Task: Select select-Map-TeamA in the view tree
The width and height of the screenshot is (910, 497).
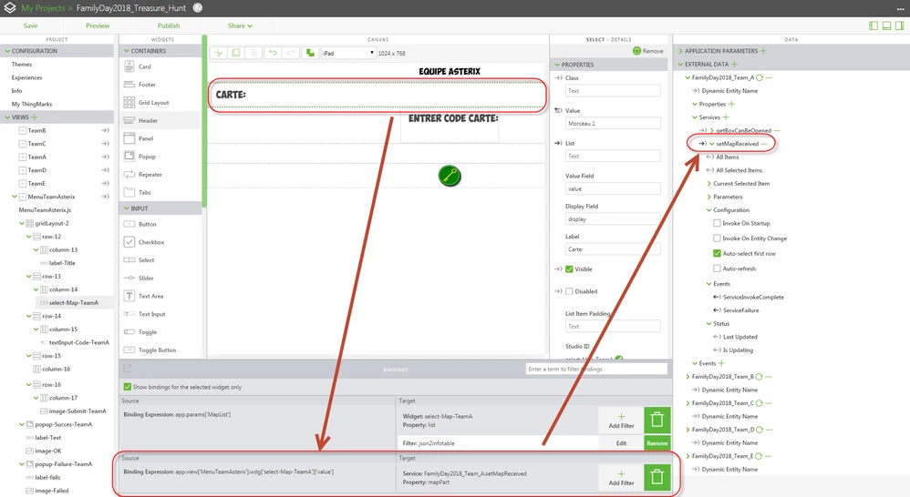Action: (74, 302)
